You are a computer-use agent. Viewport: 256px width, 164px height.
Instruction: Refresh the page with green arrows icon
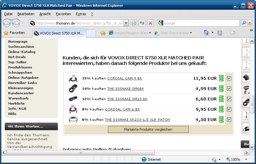(x=142, y=23)
